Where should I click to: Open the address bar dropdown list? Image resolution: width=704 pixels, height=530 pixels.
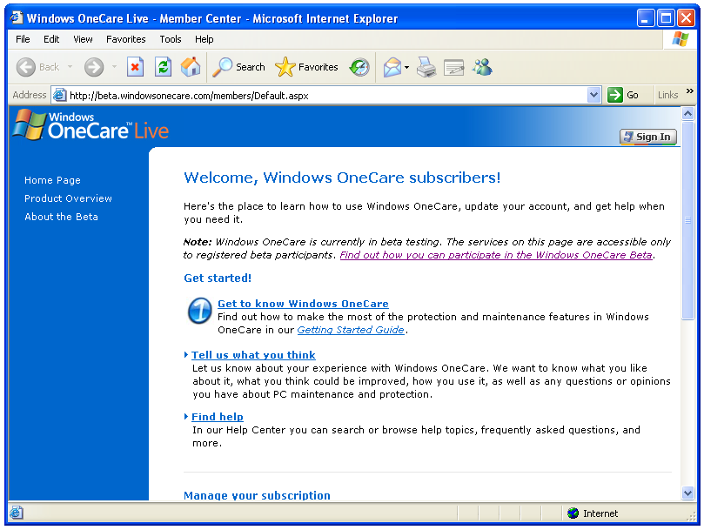593,95
